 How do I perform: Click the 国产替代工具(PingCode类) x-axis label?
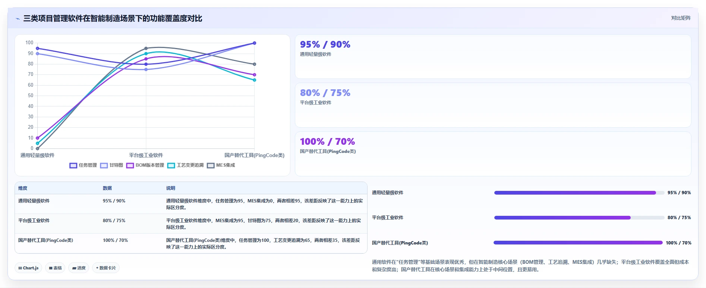254,155
